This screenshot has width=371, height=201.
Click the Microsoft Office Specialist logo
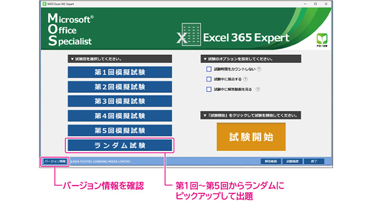pos(70,29)
